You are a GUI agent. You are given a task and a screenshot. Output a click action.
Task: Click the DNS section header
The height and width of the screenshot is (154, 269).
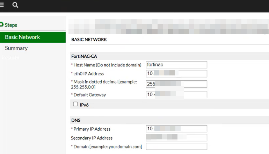tap(76, 120)
